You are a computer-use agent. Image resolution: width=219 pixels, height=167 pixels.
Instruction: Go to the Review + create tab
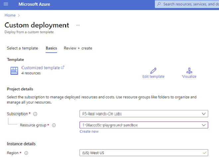78,48
